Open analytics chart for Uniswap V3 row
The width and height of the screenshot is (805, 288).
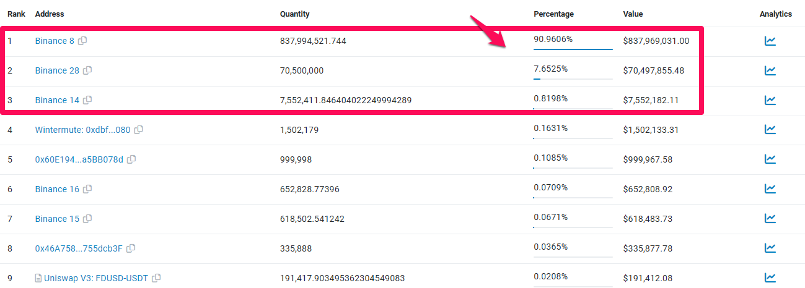pyautogui.click(x=770, y=278)
